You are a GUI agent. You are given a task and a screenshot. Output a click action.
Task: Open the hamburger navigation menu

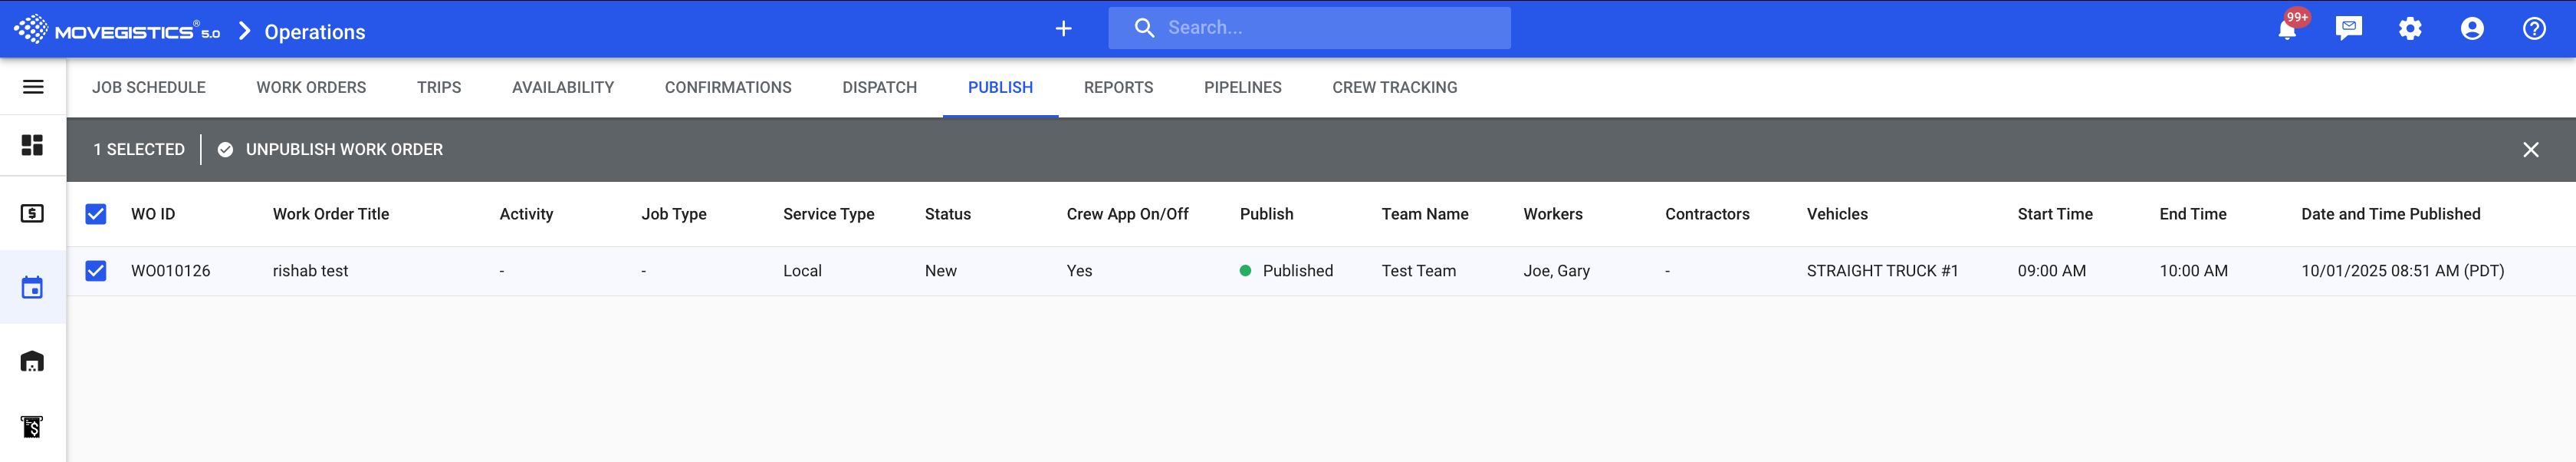coord(33,87)
